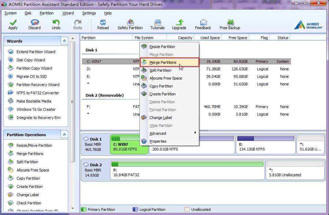Collapse the Partition Operations panel
Image resolution: width=329 pixels, height=215 pixels.
64,134
